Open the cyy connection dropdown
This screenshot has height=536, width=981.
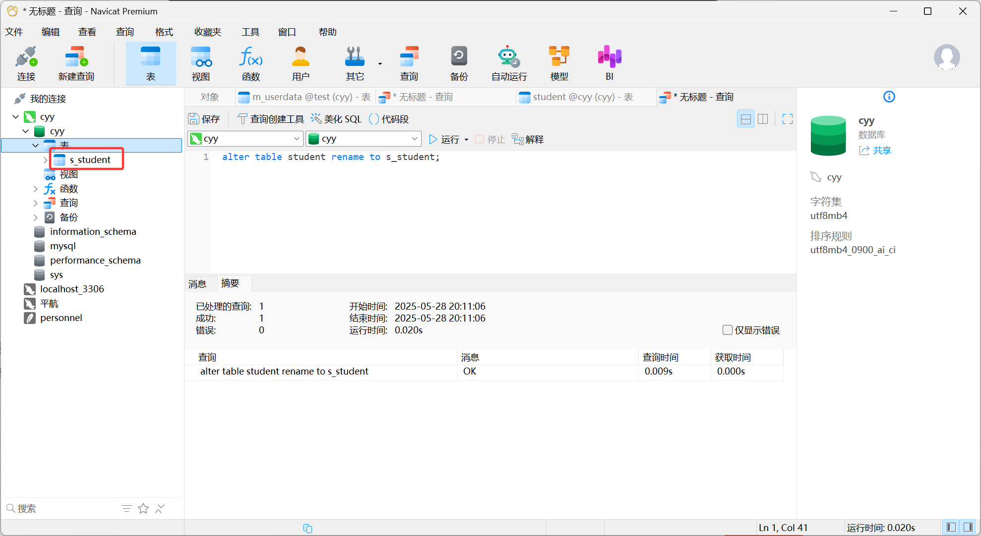(245, 139)
